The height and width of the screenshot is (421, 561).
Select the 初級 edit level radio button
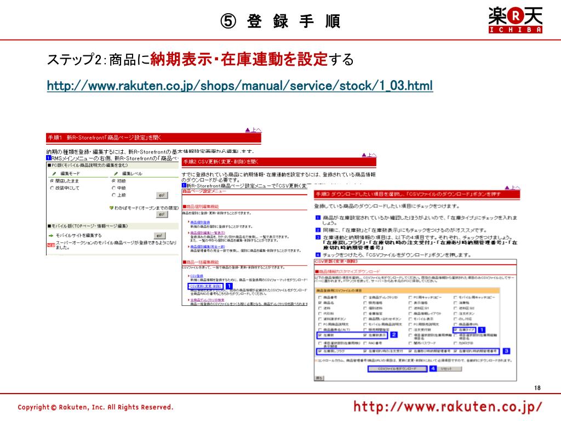point(114,181)
